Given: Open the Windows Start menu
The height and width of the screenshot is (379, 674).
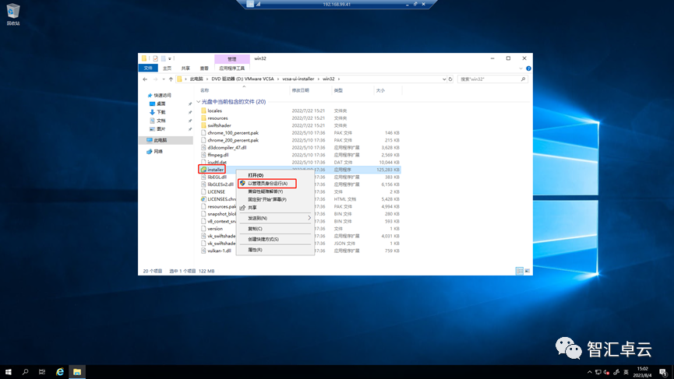Looking at the screenshot, I should (x=8, y=372).
